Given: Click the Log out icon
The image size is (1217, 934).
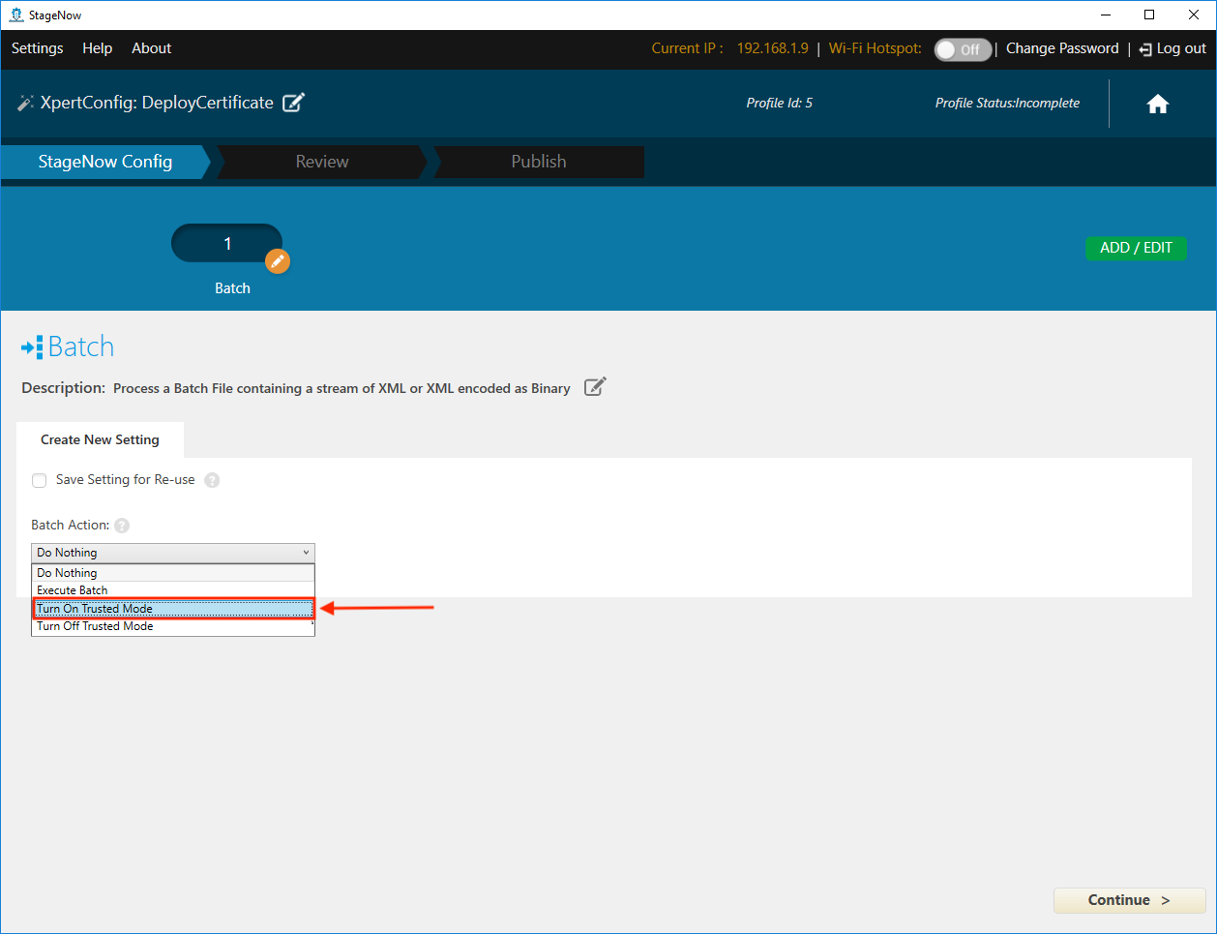Looking at the screenshot, I should (x=1145, y=49).
